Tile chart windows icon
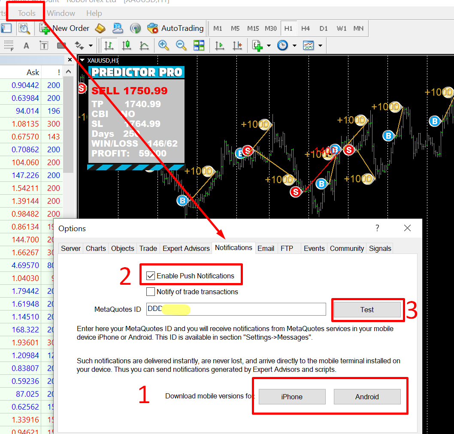The width and height of the screenshot is (454, 434). pyautogui.click(x=199, y=45)
